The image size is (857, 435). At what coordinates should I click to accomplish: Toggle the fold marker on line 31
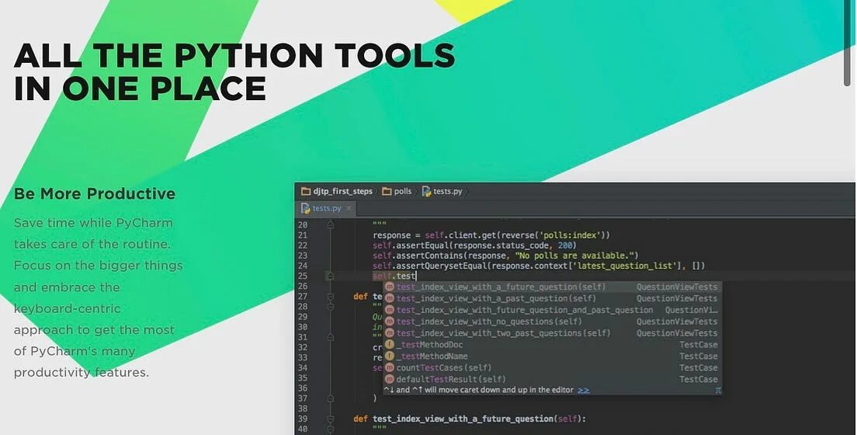330,338
